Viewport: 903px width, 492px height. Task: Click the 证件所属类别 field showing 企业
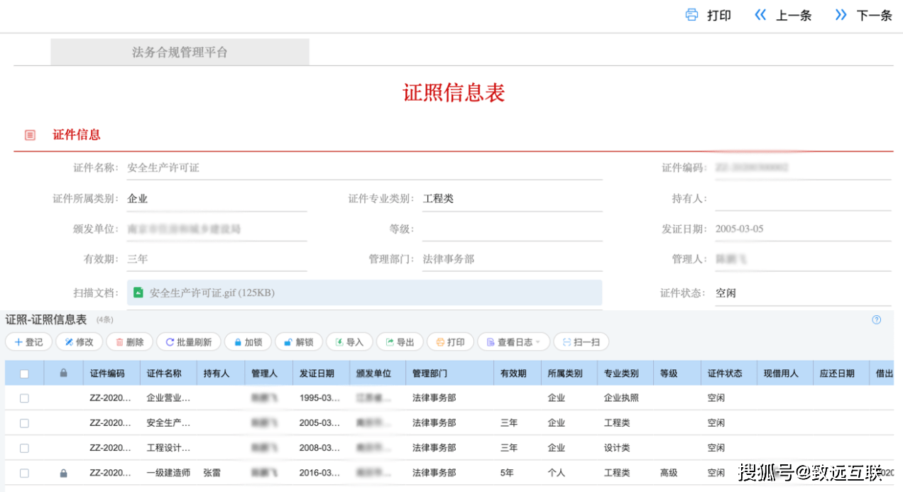coord(217,199)
